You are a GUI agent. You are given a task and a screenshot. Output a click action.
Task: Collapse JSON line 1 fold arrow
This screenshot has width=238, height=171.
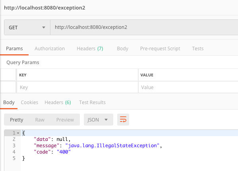click(18, 133)
